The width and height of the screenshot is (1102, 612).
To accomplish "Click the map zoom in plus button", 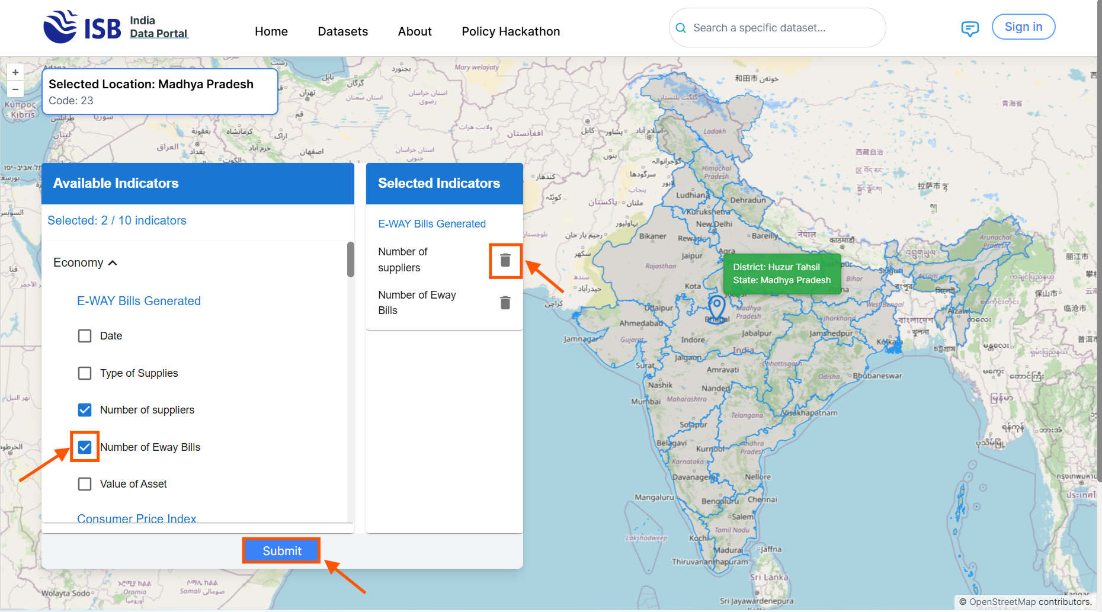I will [15, 72].
